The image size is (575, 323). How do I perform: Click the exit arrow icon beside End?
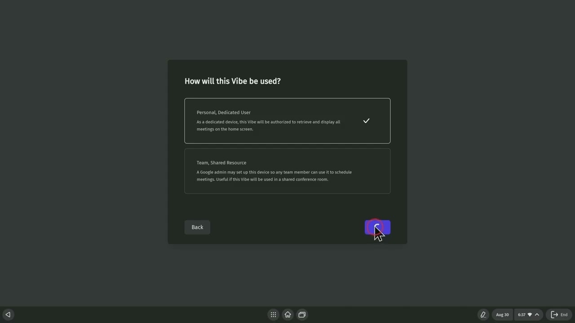point(554,314)
